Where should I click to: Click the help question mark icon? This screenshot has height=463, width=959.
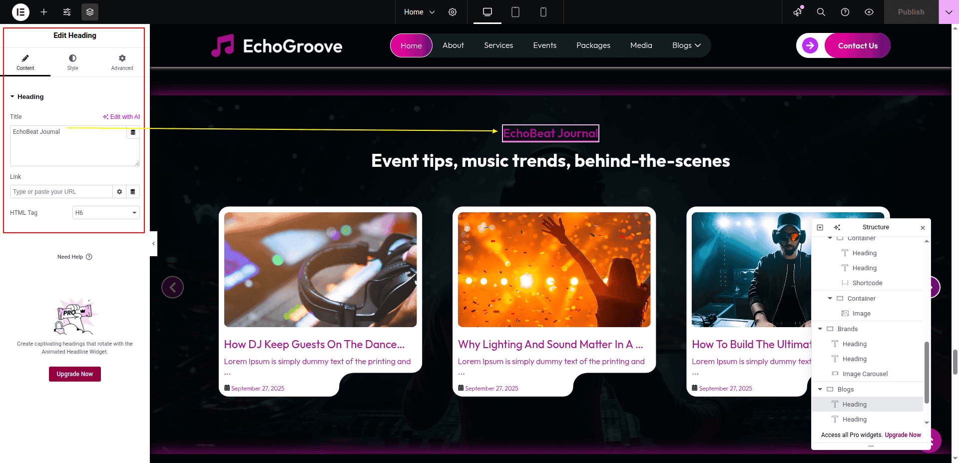(845, 12)
